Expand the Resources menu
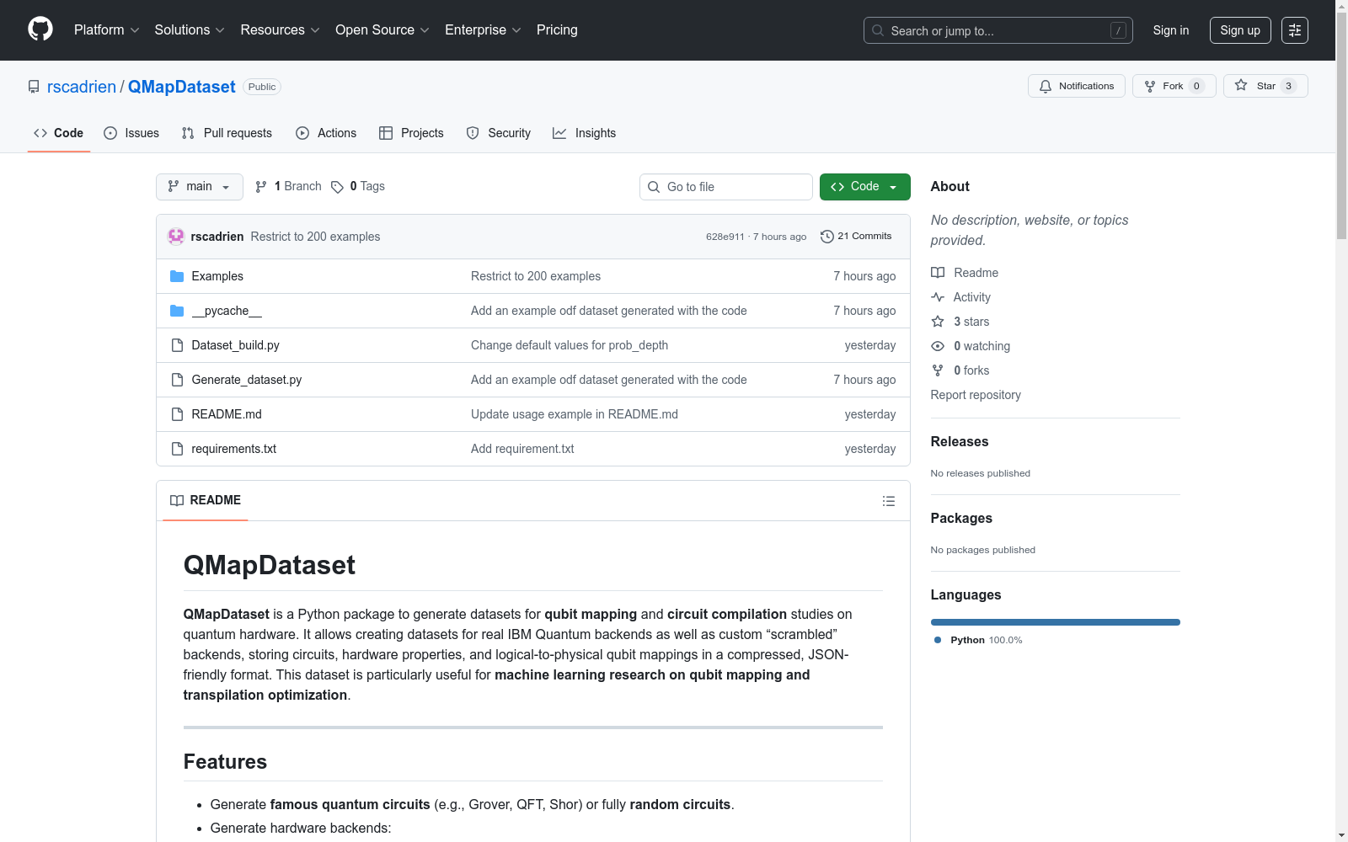 (281, 30)
